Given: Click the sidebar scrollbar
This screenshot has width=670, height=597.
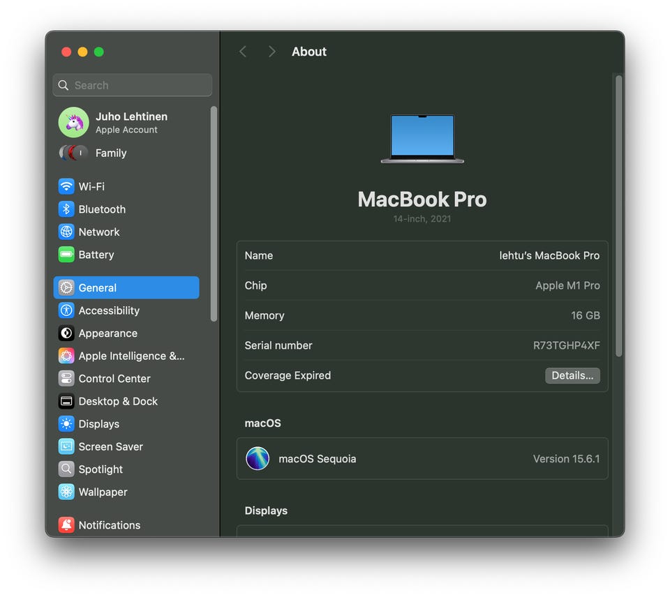Looking at the screenshot, I should click(214, 213).
